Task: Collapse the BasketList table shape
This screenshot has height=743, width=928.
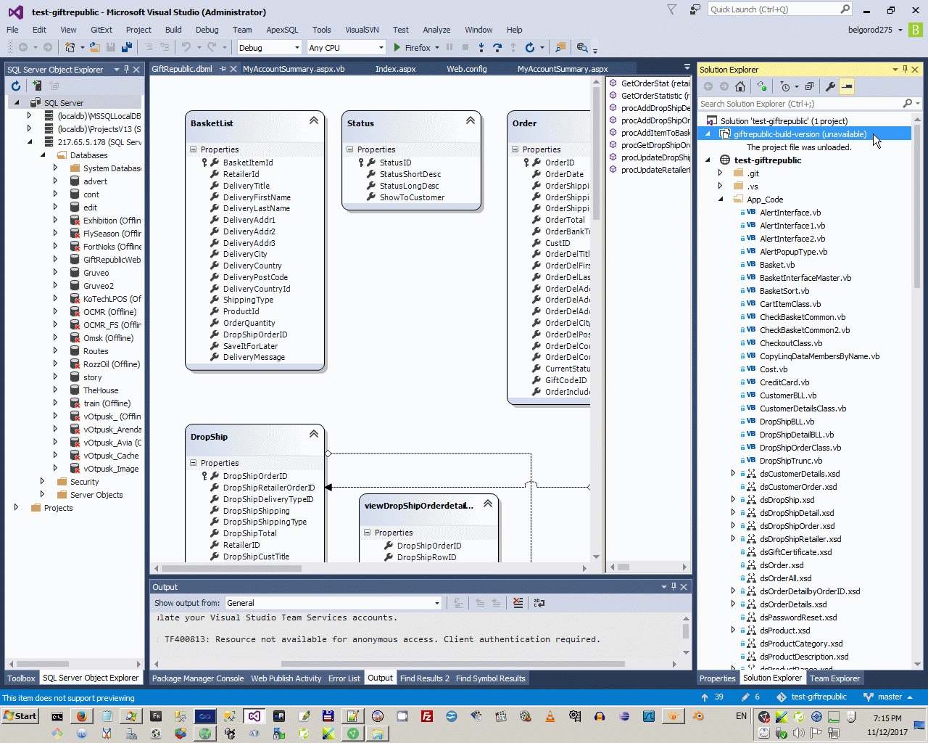Action: click(314, 120)
